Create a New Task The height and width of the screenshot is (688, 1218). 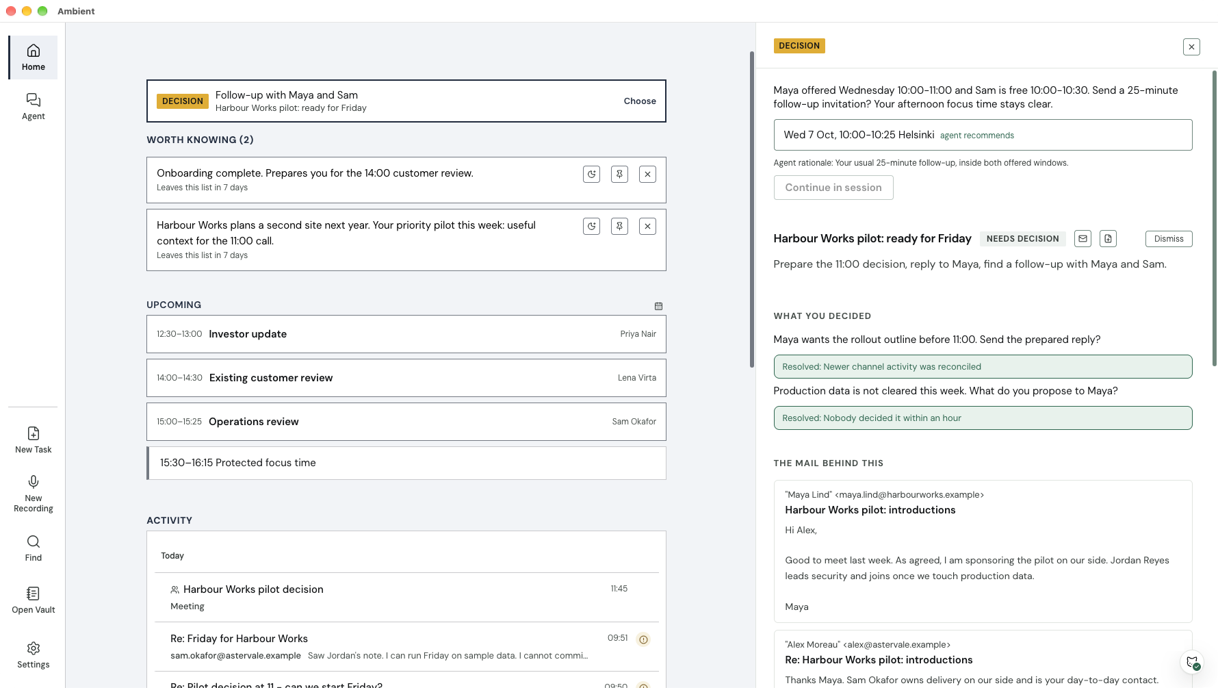(x=33, y=440)
